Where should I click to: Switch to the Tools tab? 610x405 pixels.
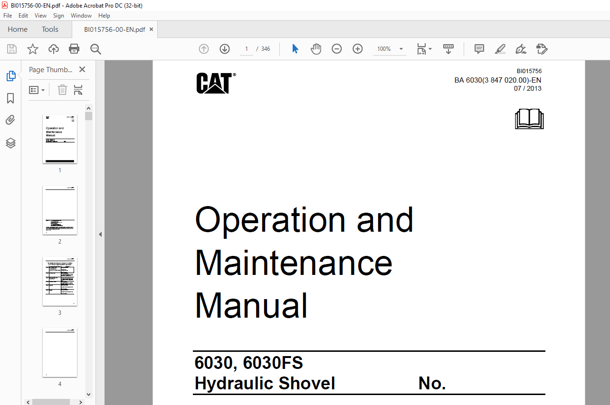point(50,29)
